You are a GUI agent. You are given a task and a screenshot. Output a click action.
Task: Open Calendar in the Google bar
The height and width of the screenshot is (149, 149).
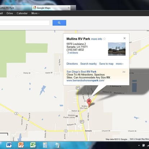pos(22,13)
